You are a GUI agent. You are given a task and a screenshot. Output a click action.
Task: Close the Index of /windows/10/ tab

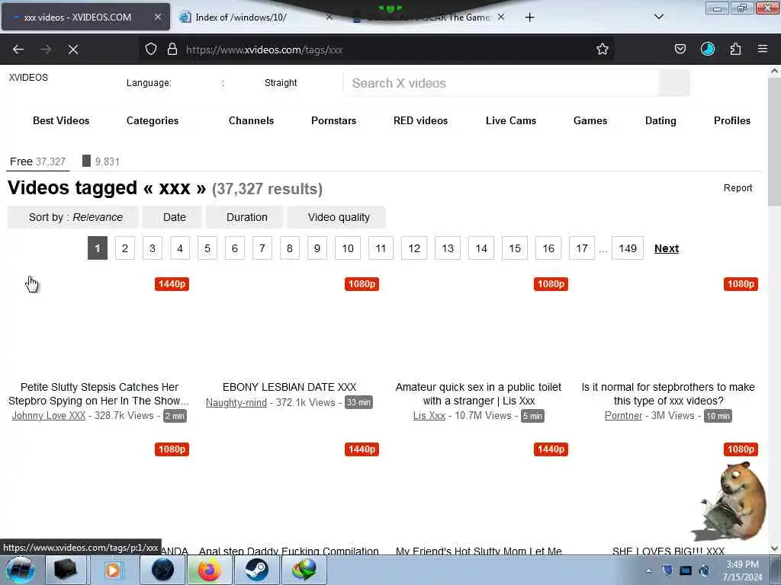point(329,17)
